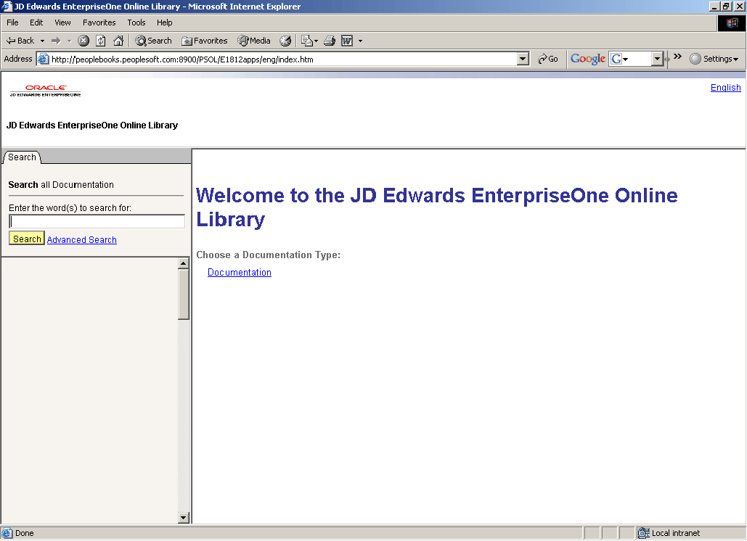Click the IE icon in the title bar

pos(7,7)
